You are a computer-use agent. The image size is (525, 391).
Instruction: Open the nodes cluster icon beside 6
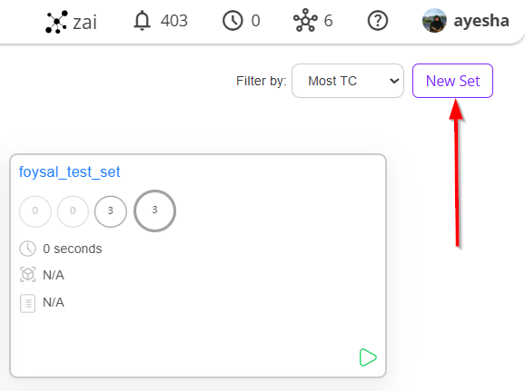(305, 21)
